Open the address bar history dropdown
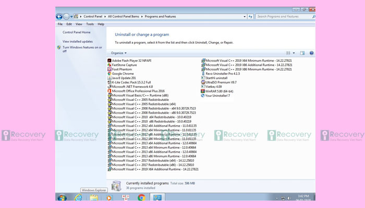 [x=245, y=17]
